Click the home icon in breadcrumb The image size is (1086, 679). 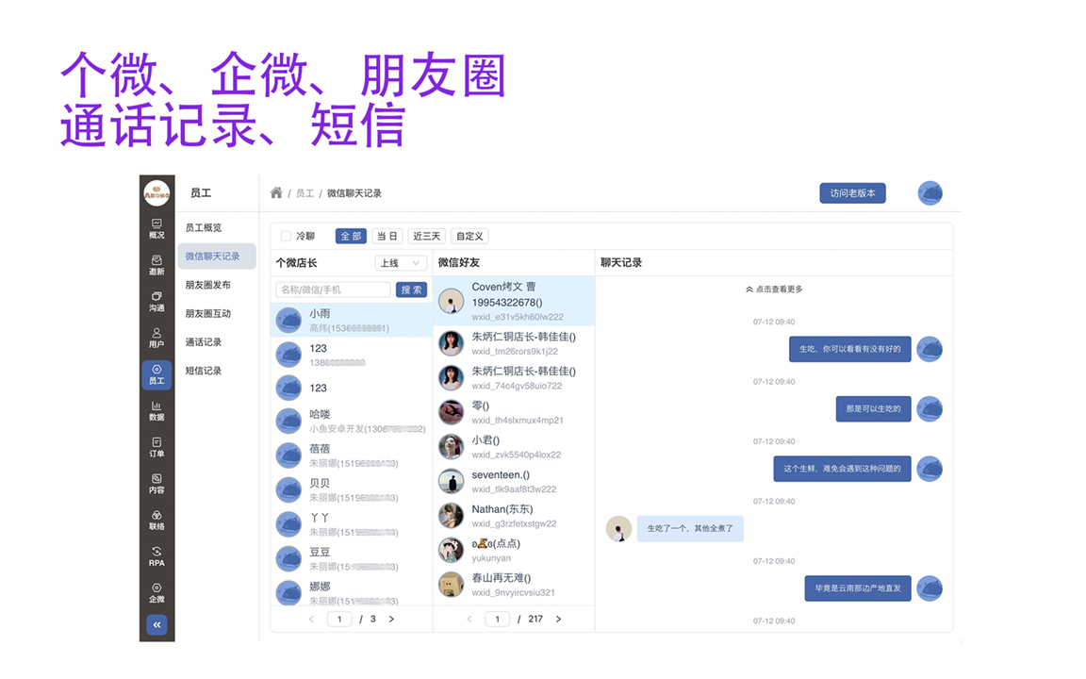[276, 193]
